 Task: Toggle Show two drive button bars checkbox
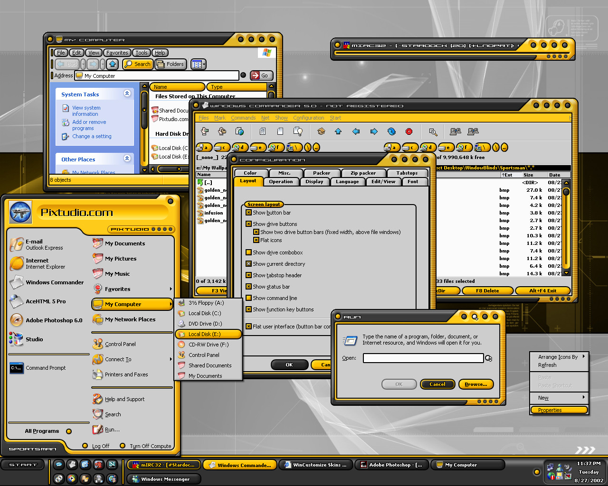point(256,232)
